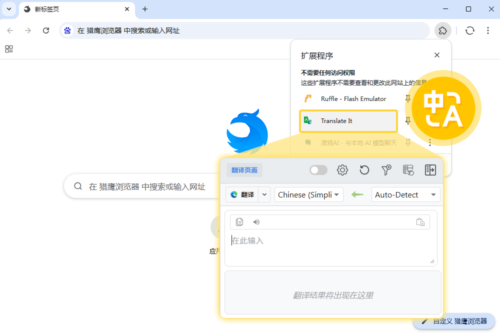
Task: Expand the translate provider arrow next to 翻译
Action: coord(264,194)
